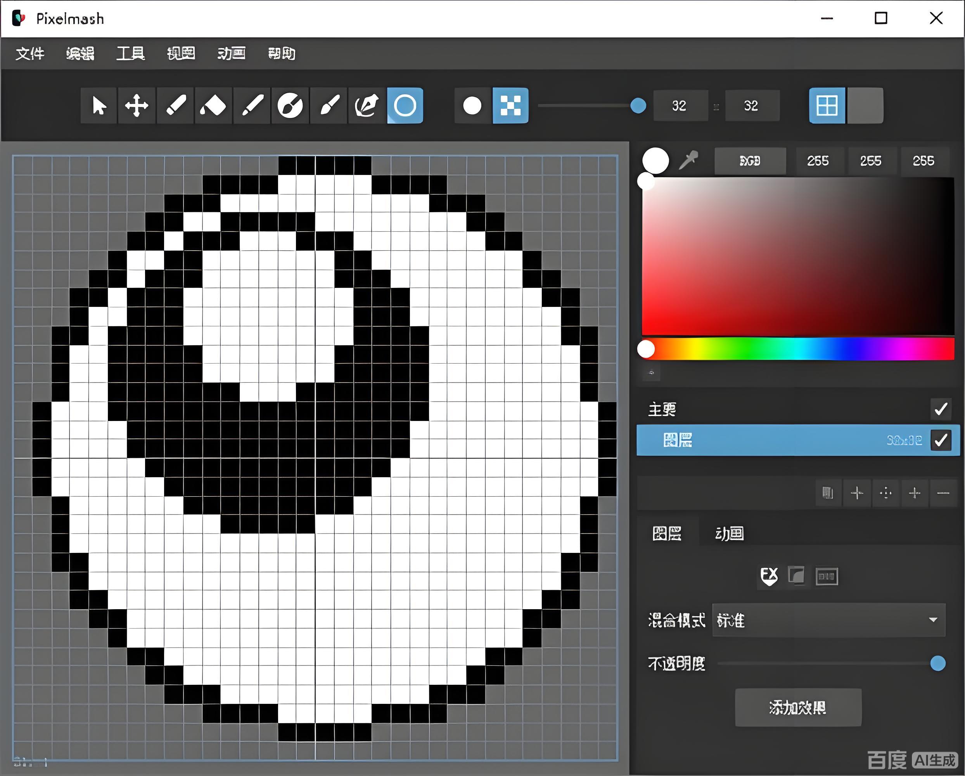Image resolution: width=965 pixels, height=776 pixels.
Task: Select the Move tool
Action: pyautogui.click(x=136, y=106)
